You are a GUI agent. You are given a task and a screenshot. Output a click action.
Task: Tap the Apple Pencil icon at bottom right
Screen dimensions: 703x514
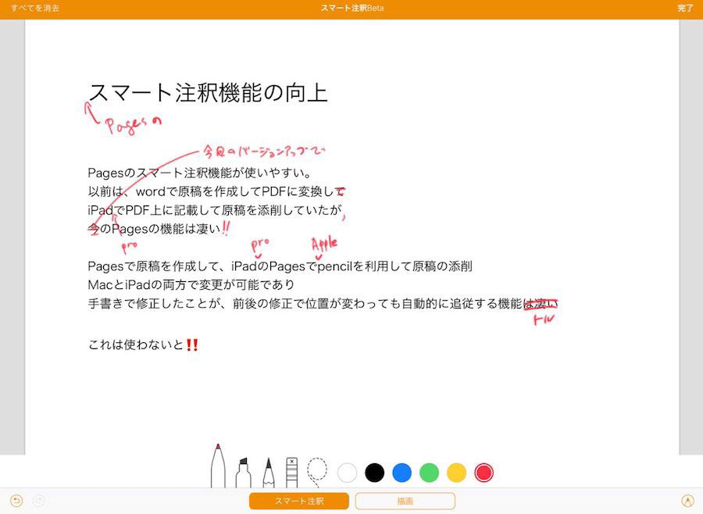[x=687, y=501]
